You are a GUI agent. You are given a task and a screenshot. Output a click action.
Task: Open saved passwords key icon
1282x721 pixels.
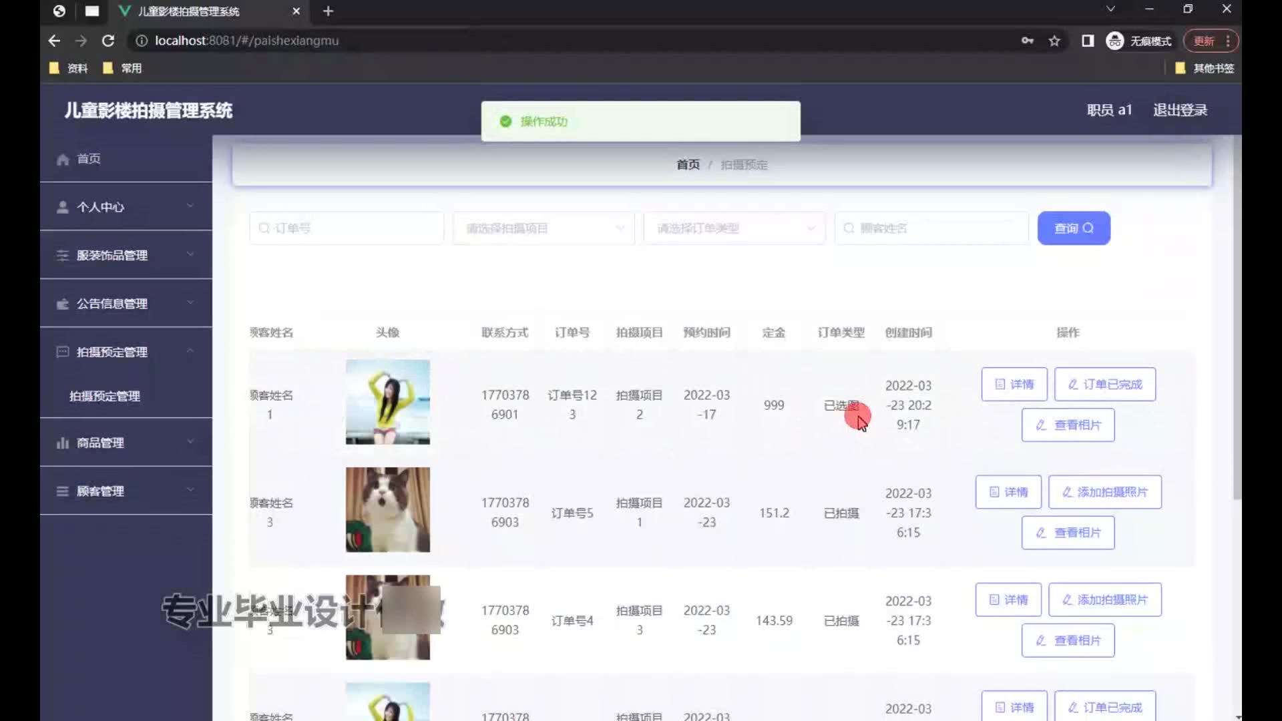click(1028, 41)
